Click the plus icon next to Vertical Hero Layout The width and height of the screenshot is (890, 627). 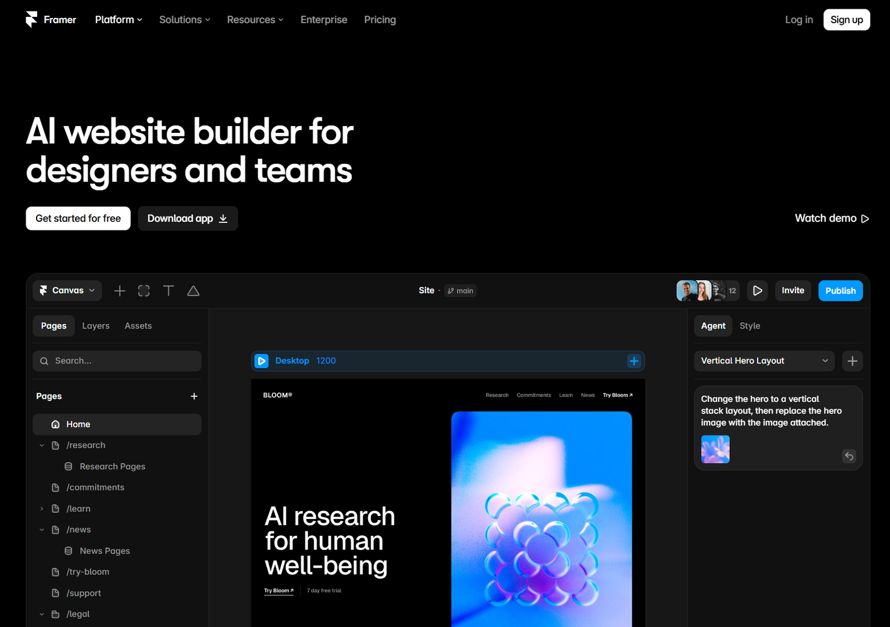click(x=852, y=361)
